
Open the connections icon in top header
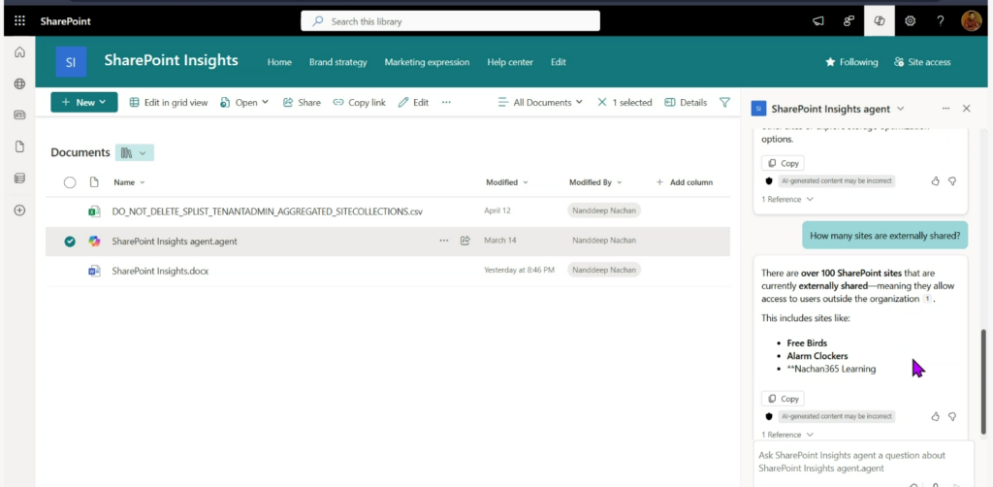click(x=849, y=21)
